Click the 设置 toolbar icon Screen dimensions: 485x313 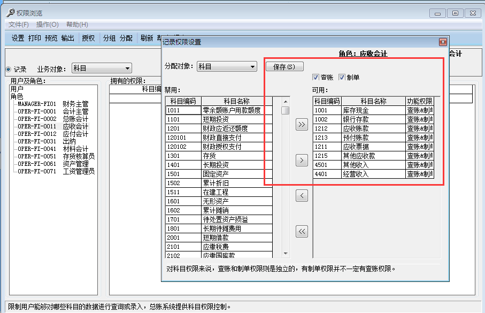pos(17,38)
